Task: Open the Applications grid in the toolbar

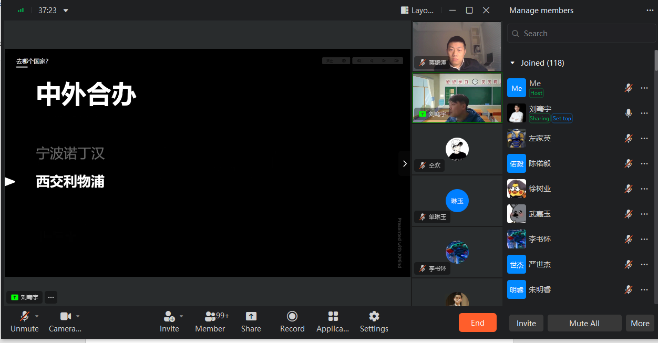Action: (333, 321)
